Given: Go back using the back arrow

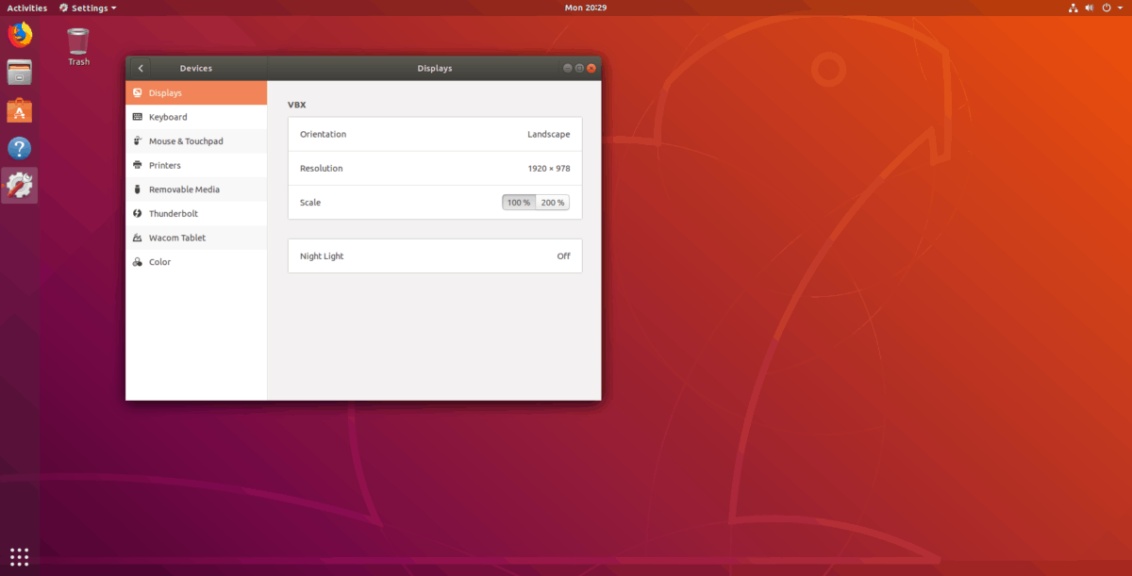Looking at the screenshot, I should coord(140,68).
